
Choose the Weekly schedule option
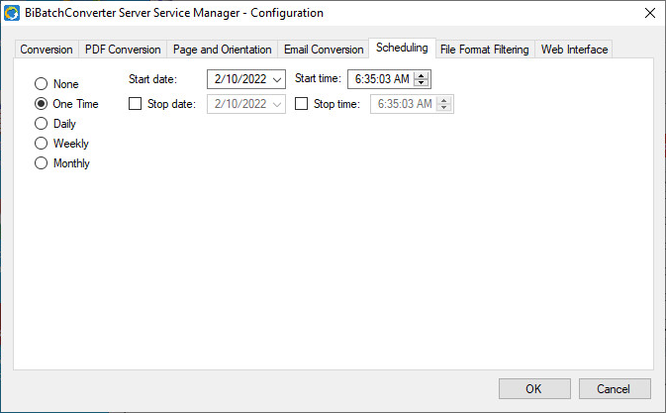(x=42, y=144)
